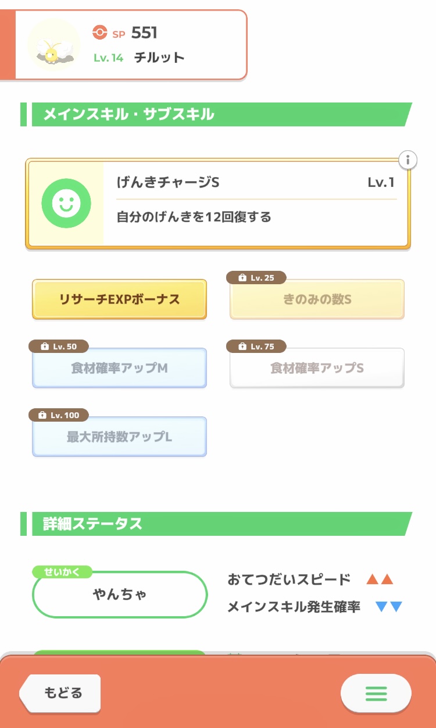The height and width of the screenshot is (728, 436).
Task: Tap the チルット Pokémon portrait thumbnail
Action: (x=54, y=45)
